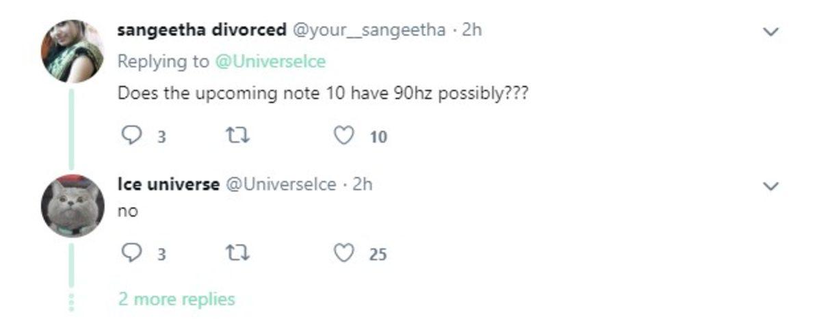Open sangeetha divorced's profile picture
Image resolution: width=821 pixels, height=321 pixels.
[73, 51]
